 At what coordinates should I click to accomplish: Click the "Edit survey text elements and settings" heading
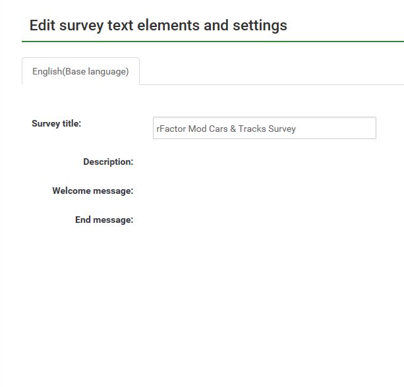tap(158, 26)
